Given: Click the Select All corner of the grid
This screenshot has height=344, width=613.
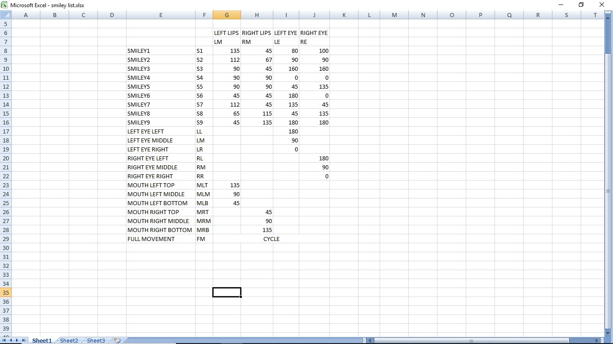Looking at the screenshot, I should pyautogui.click(x=5, y=15).
